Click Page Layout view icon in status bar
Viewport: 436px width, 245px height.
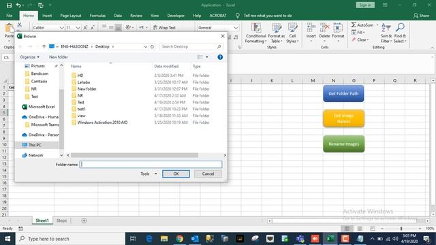point(360,229)
